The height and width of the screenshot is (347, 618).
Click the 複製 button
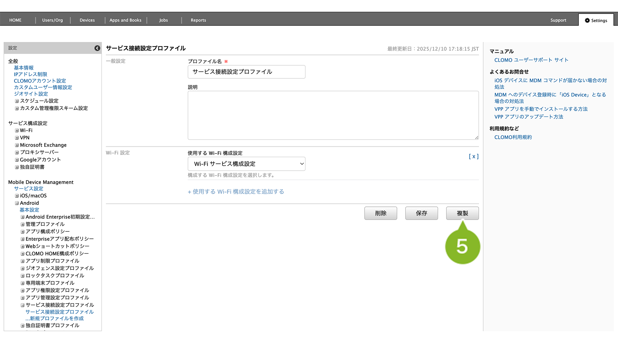[462, 213]
